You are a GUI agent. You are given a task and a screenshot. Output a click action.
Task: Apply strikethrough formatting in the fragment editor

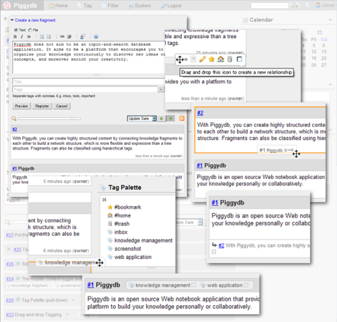coord(29,37)
